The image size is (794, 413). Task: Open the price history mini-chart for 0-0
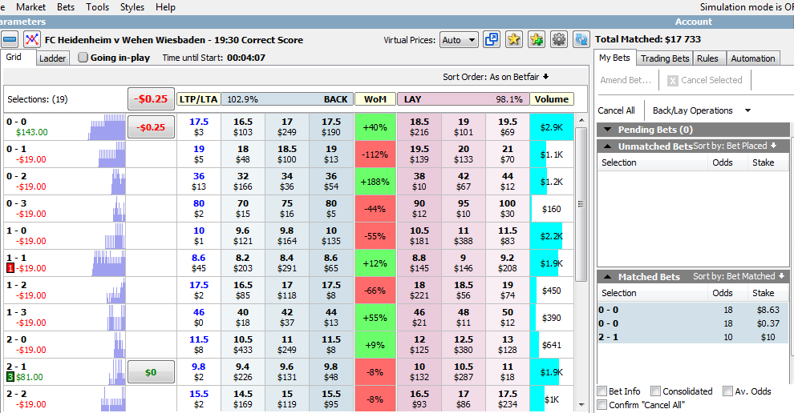tap(107, 127)
